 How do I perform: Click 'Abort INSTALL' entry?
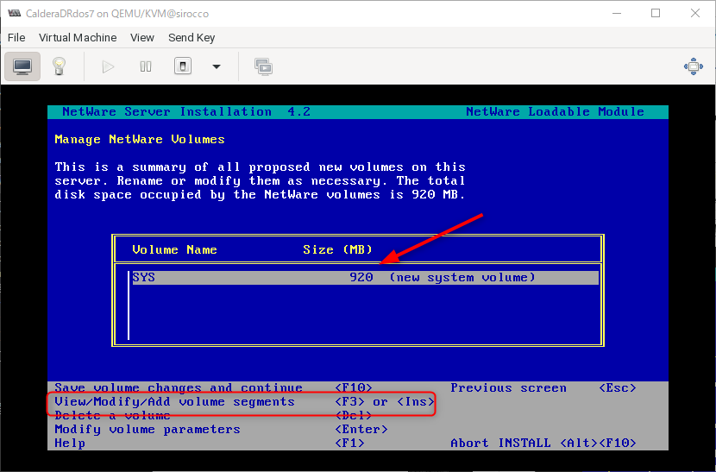click(x=543, y=443)
